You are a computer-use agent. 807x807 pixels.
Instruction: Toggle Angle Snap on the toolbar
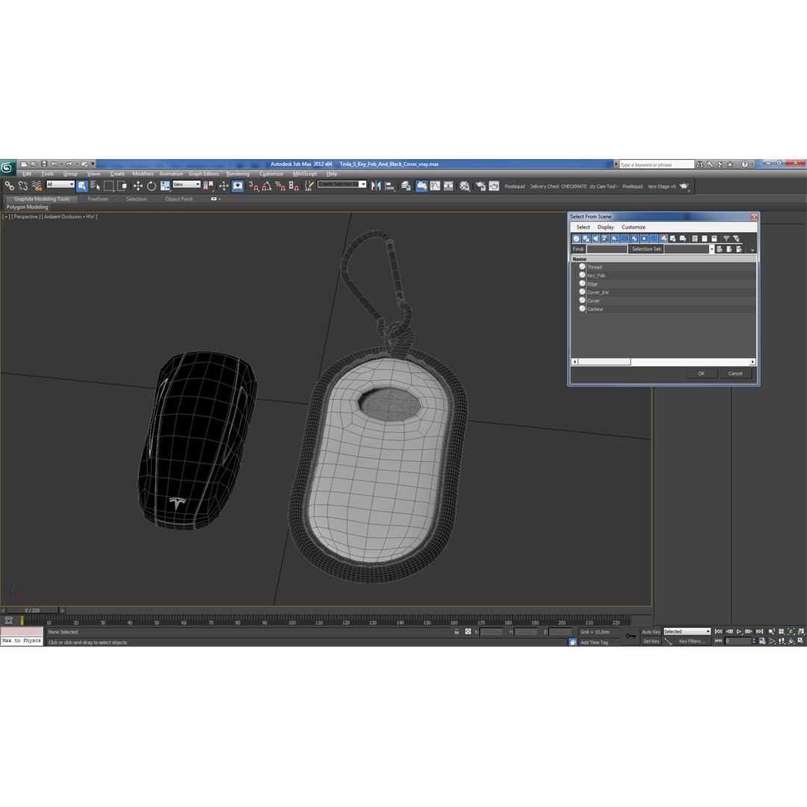(267, 186)
